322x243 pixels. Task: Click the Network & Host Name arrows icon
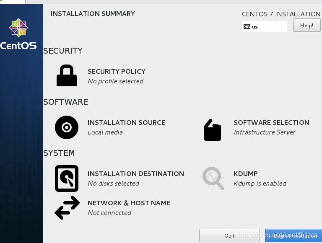[67, 208]
